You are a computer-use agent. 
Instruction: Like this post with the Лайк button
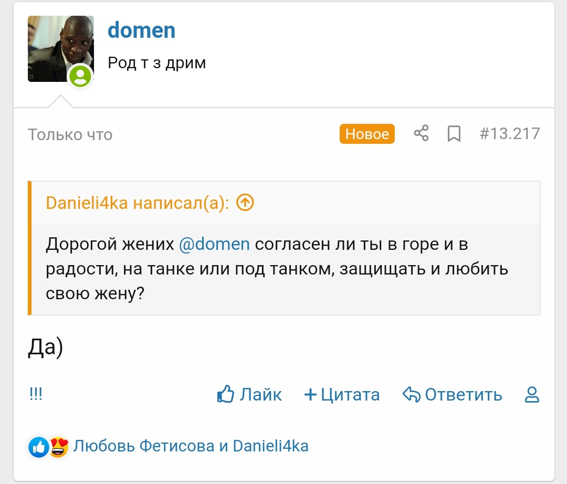coord(249,395)
